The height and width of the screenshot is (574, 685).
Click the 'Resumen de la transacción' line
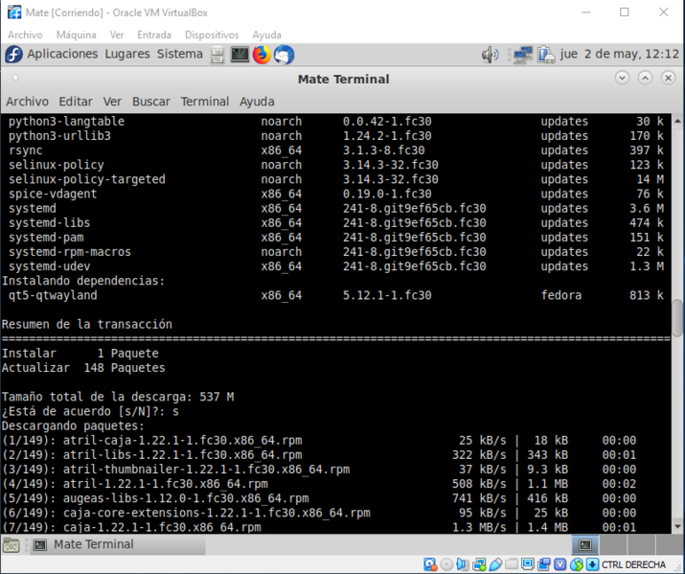[x=87, y=325]
